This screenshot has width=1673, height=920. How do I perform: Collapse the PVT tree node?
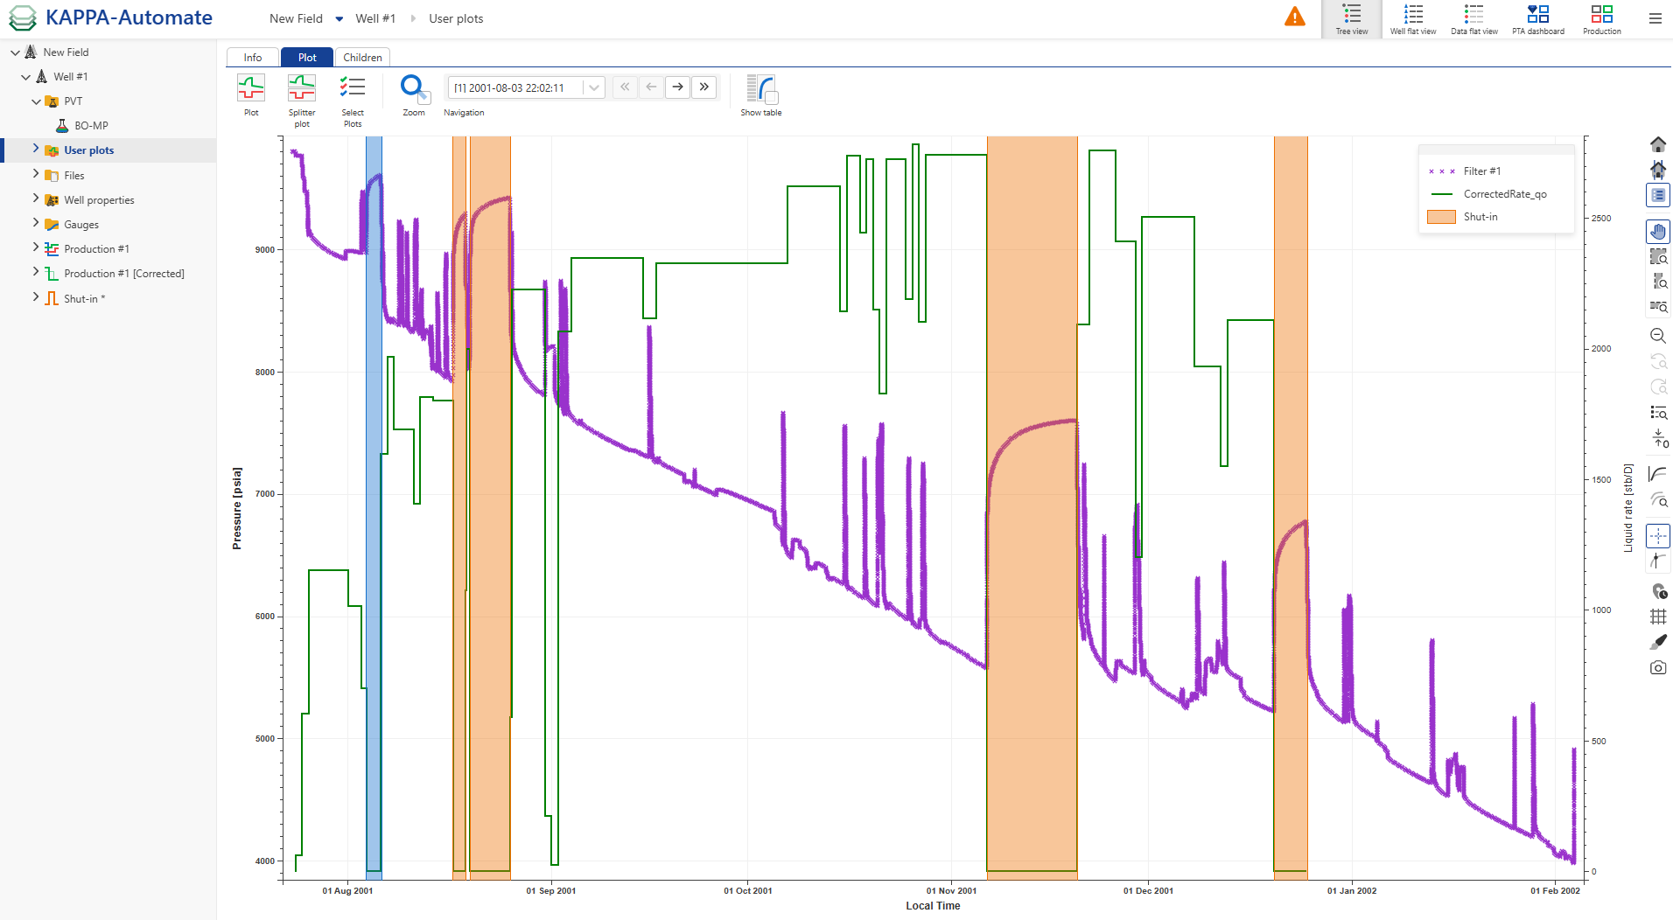click(x=36, y=101)
